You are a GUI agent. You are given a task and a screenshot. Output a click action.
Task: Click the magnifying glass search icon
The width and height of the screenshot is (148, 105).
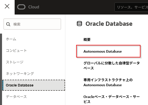pos(8,24)
